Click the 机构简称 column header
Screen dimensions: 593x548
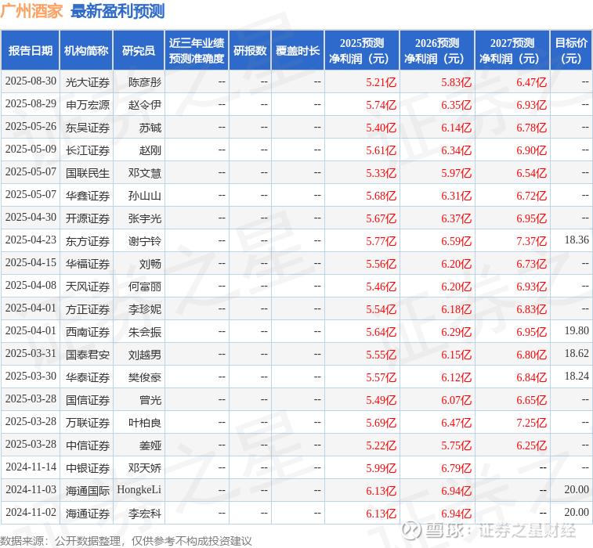click(x=86, y=51)
